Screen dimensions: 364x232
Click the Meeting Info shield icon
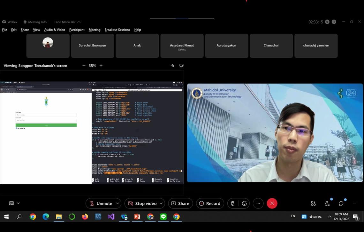(x=25, y=22)
